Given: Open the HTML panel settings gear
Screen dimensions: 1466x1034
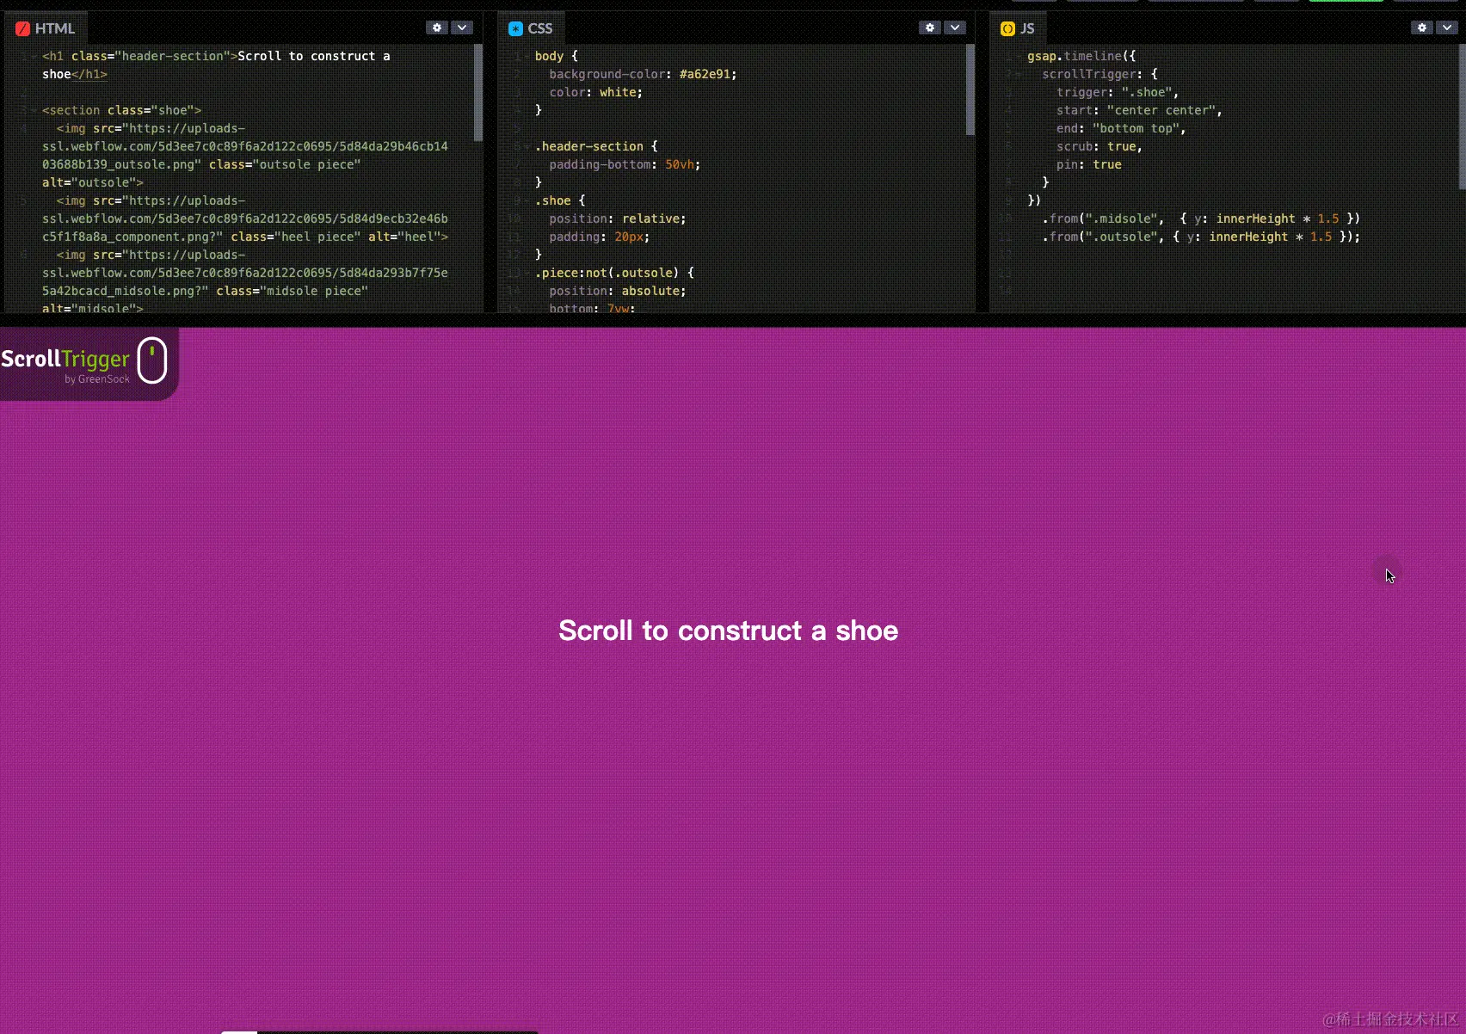Looking at the screenshot, I should (437, 27).
